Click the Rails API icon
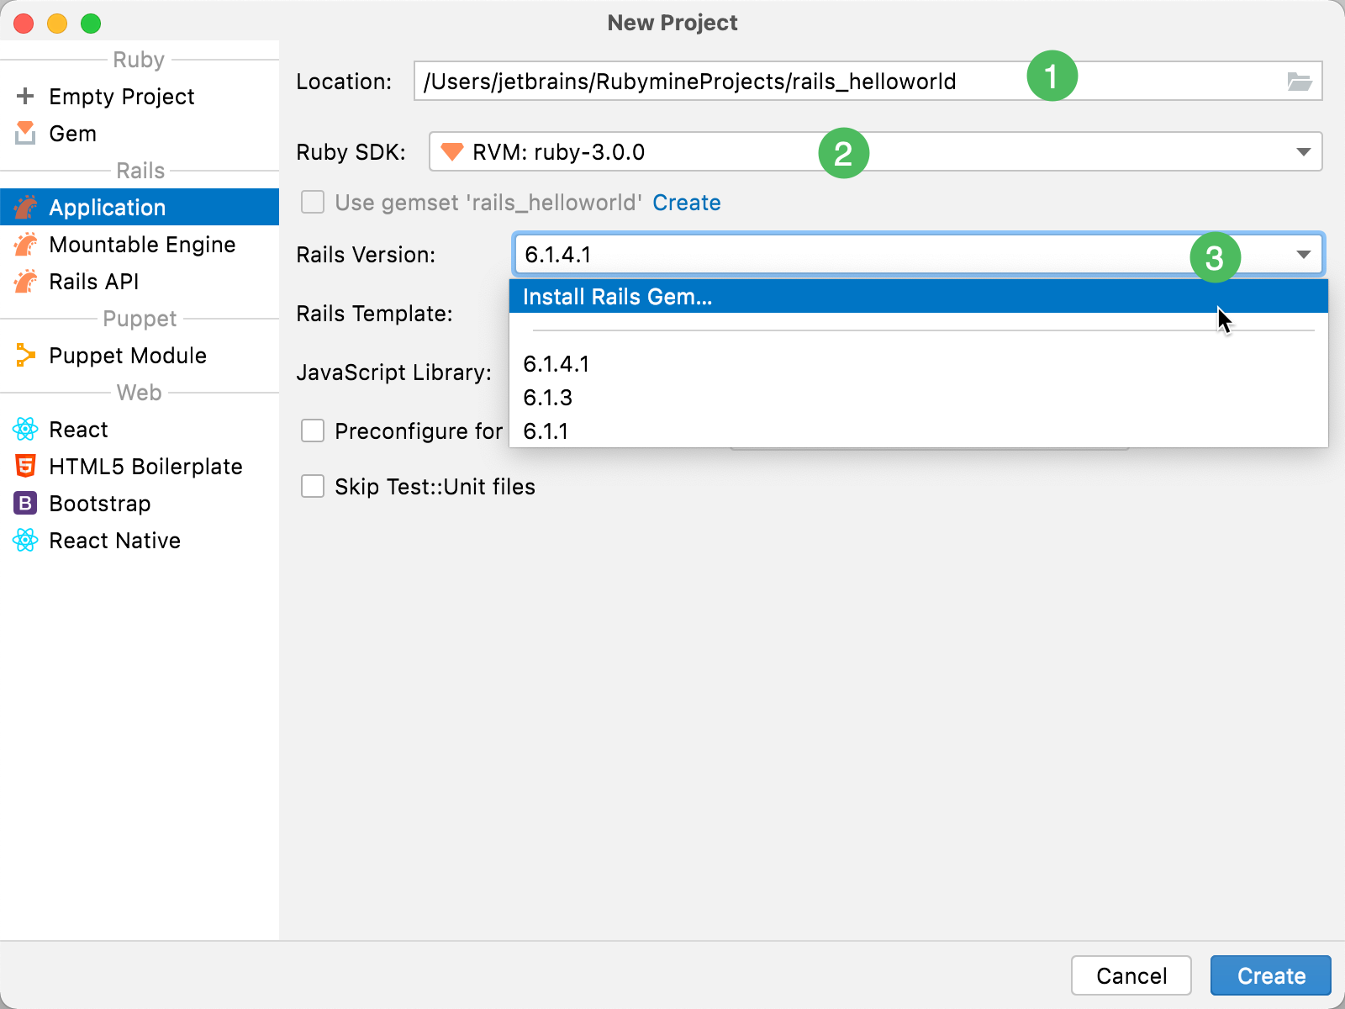The width and height of the screenshot is (1345, 1009). tap(25, 281)
